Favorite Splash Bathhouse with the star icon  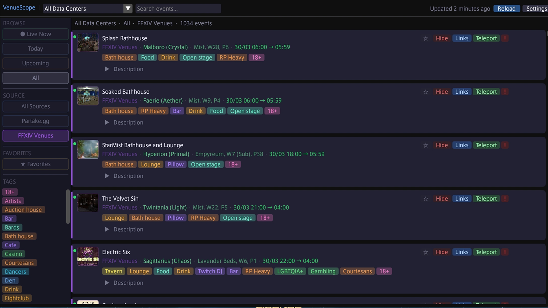pos(426,38)
